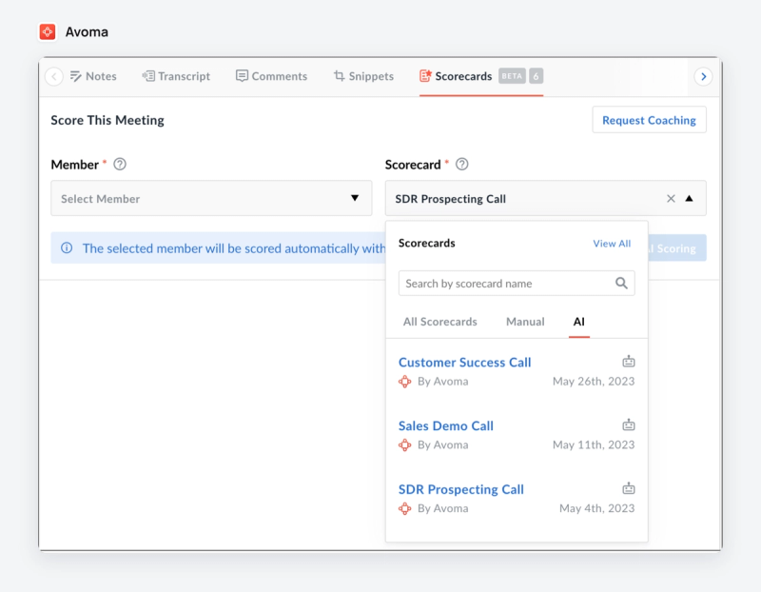
Task: Click the Transcript tab icon
Action: [x=148, y=76]
